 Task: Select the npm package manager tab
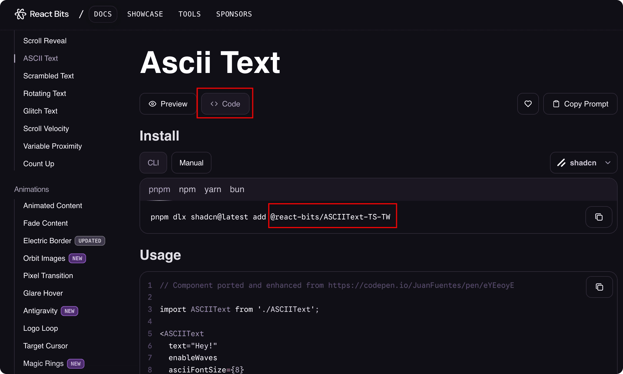click(187, 189)
